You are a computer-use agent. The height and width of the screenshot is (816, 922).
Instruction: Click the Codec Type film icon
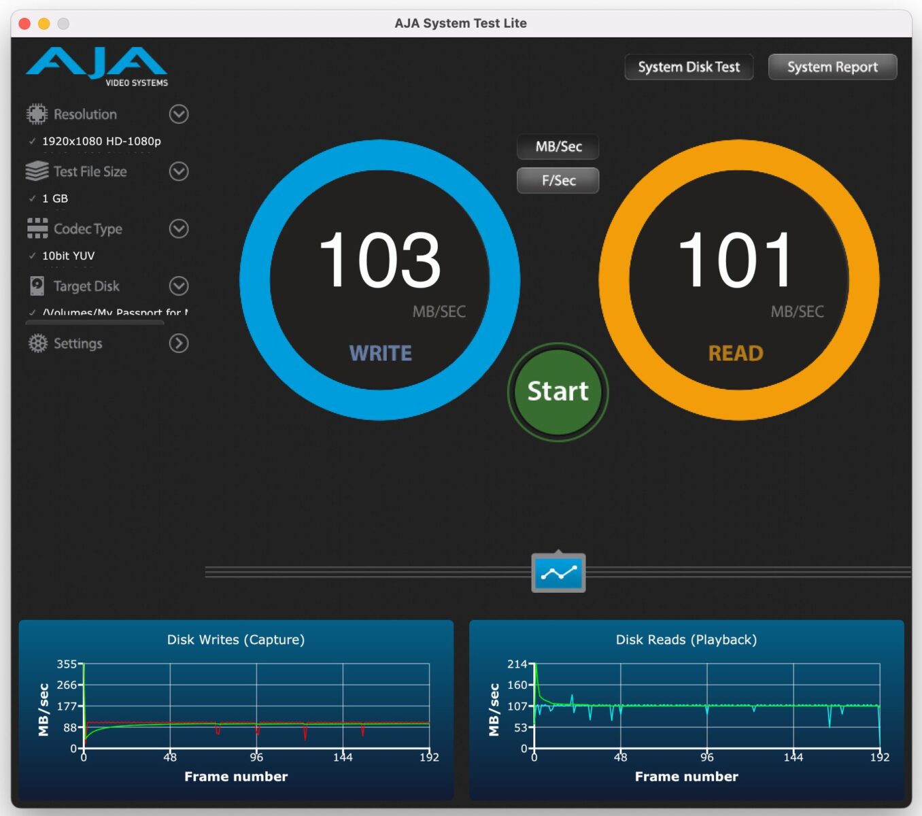(x=37, y=228)
